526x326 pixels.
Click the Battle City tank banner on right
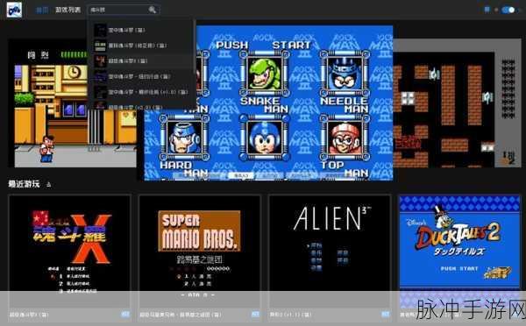click(x=458, y=103)
